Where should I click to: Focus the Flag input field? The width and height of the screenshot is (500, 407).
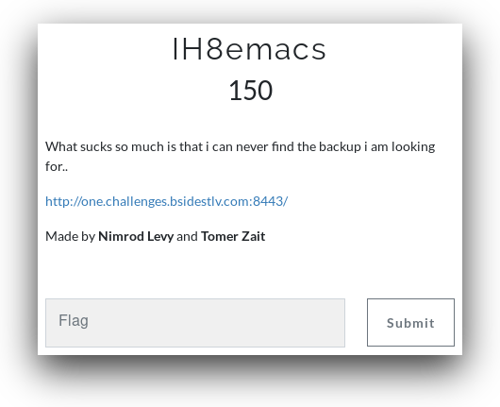195,323
